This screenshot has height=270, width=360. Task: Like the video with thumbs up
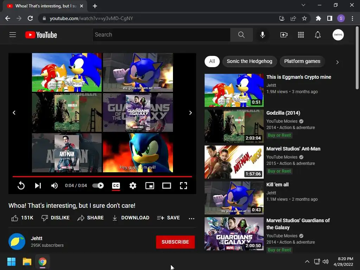click(x=22, y=218)
